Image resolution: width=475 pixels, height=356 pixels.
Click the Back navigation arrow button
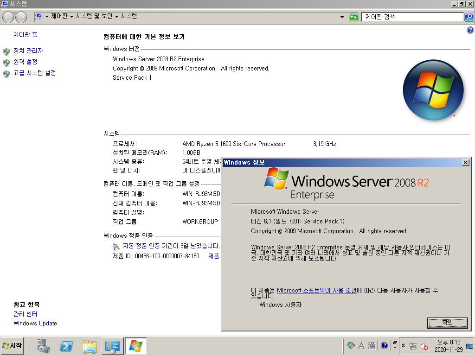point(8,17)
